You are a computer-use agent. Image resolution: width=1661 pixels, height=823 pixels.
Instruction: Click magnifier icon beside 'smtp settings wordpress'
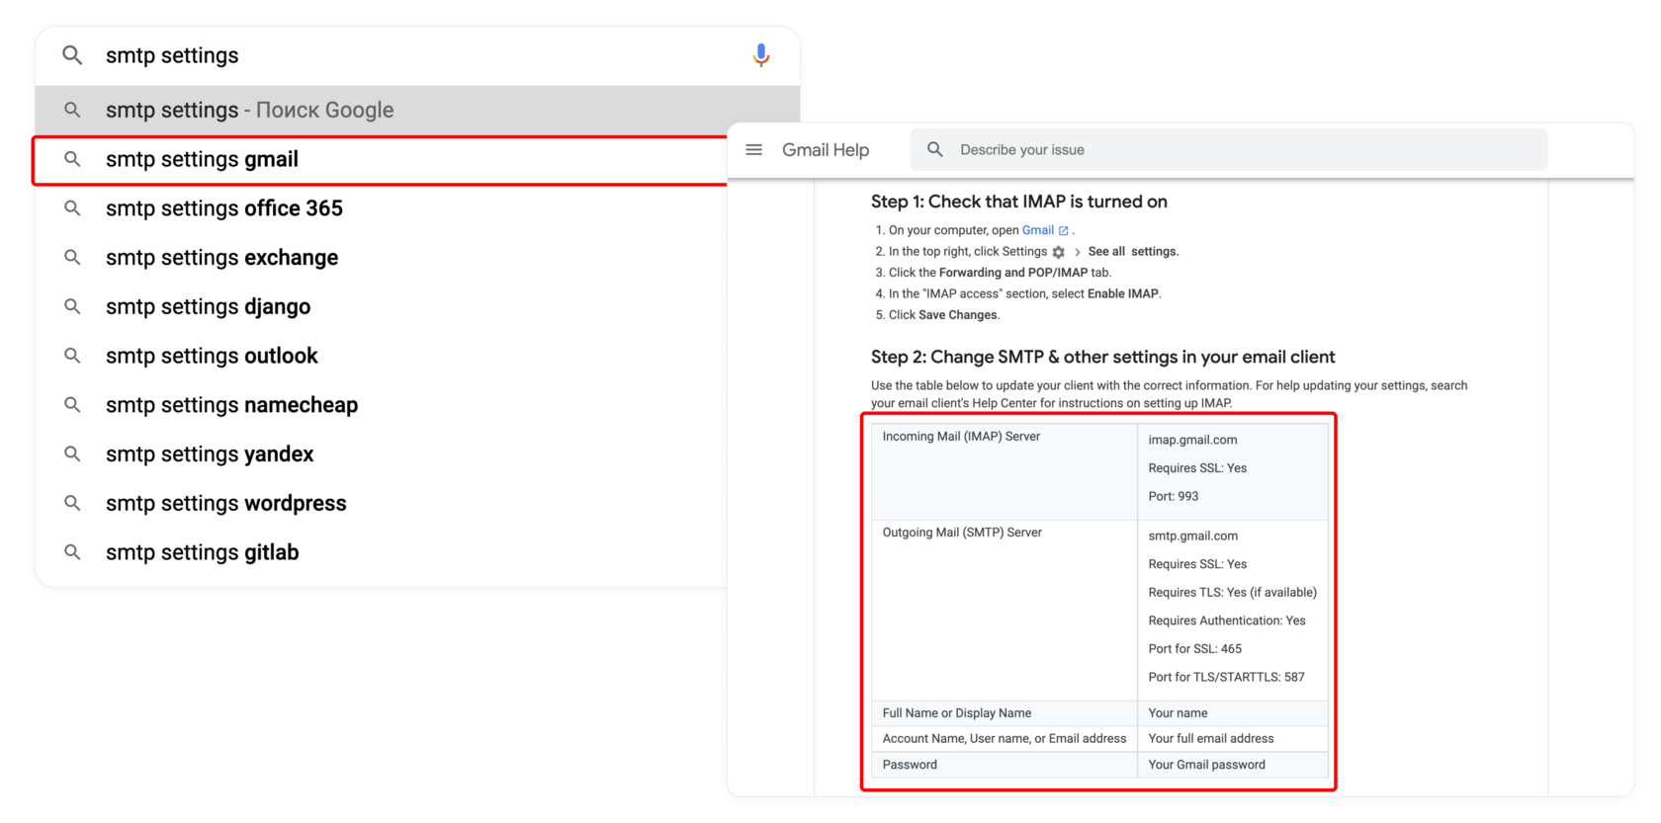(72, 503)
